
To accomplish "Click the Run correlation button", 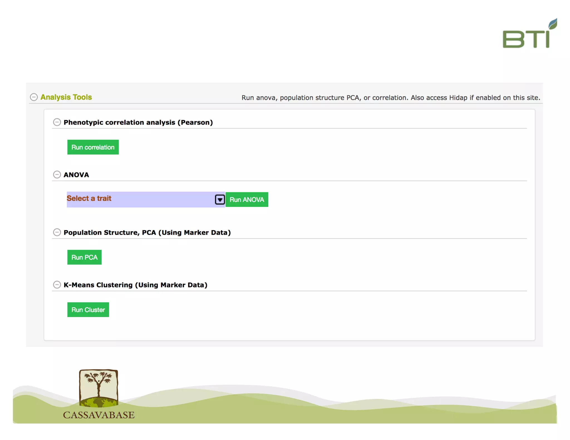I will (x=93, y=147).
